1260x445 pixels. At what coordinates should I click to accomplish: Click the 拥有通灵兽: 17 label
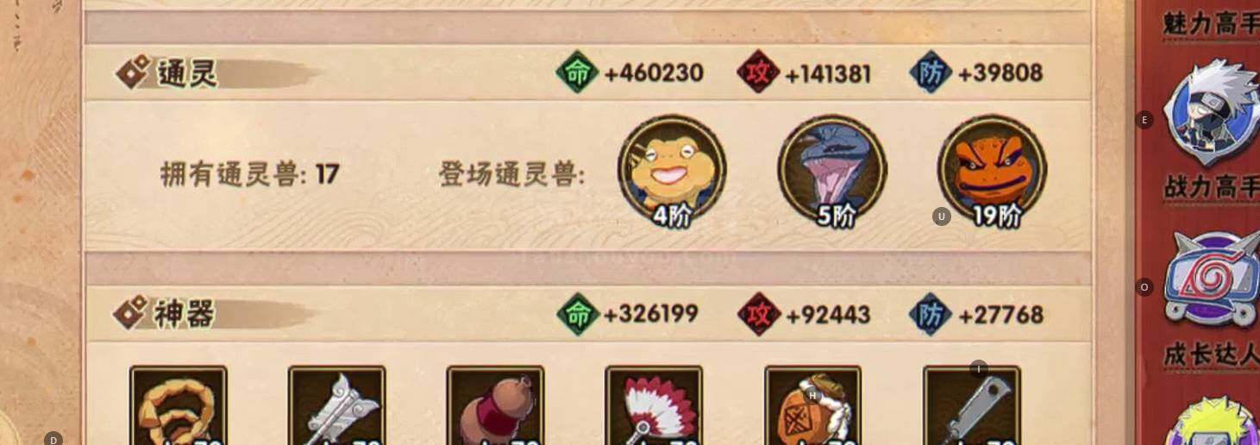click(250, 174)
